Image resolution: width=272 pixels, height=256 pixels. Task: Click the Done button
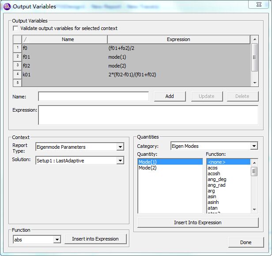(x=246, y=242)
